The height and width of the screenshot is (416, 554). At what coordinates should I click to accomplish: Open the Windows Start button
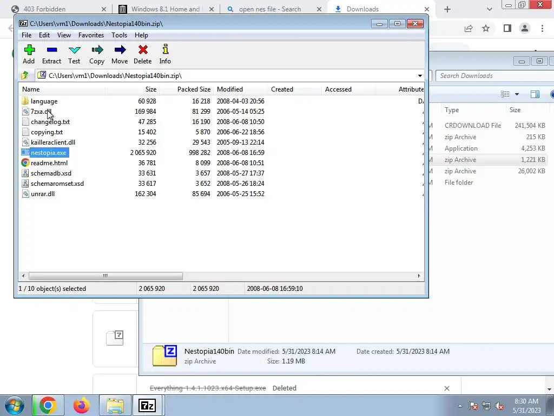[15, 405]
